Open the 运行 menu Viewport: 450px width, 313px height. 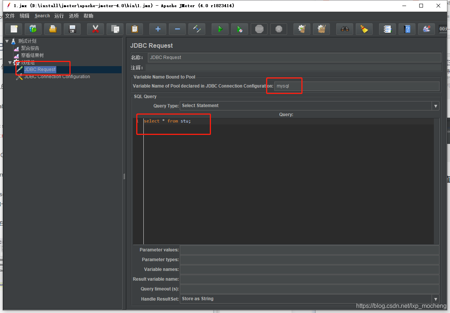point(59,16)
